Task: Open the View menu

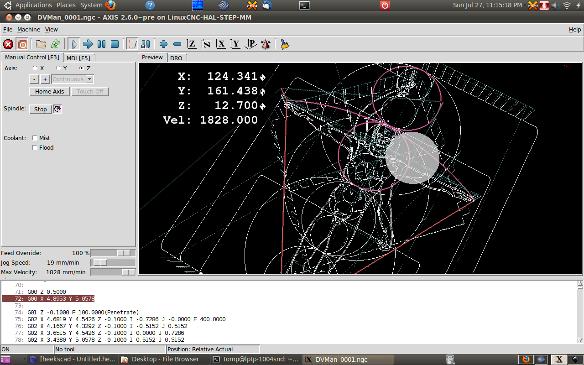Action: tap(51, 29)
